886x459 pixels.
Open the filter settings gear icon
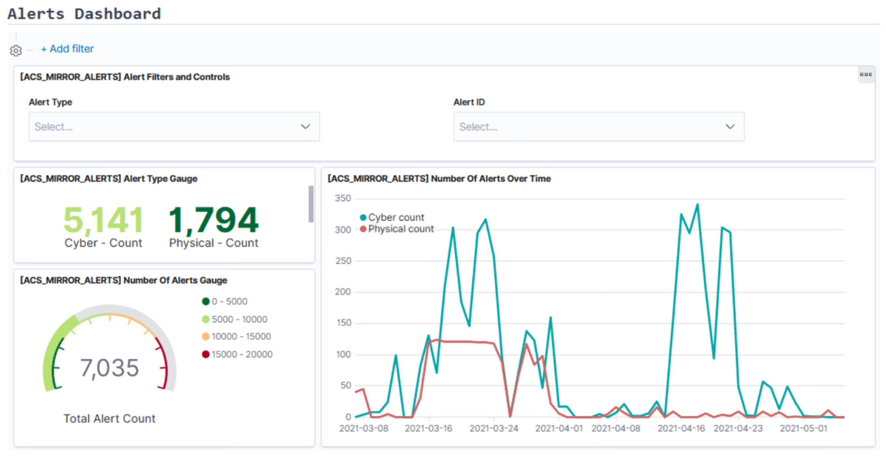[16, 51]
